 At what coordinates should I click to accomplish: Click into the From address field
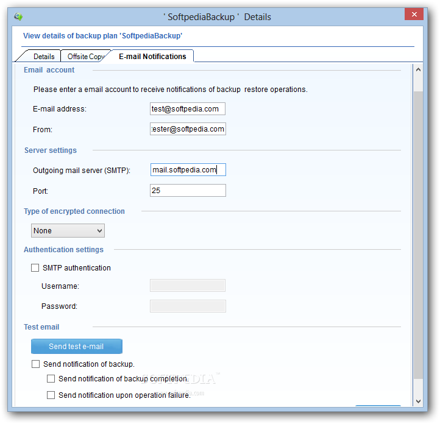(188, 129)
